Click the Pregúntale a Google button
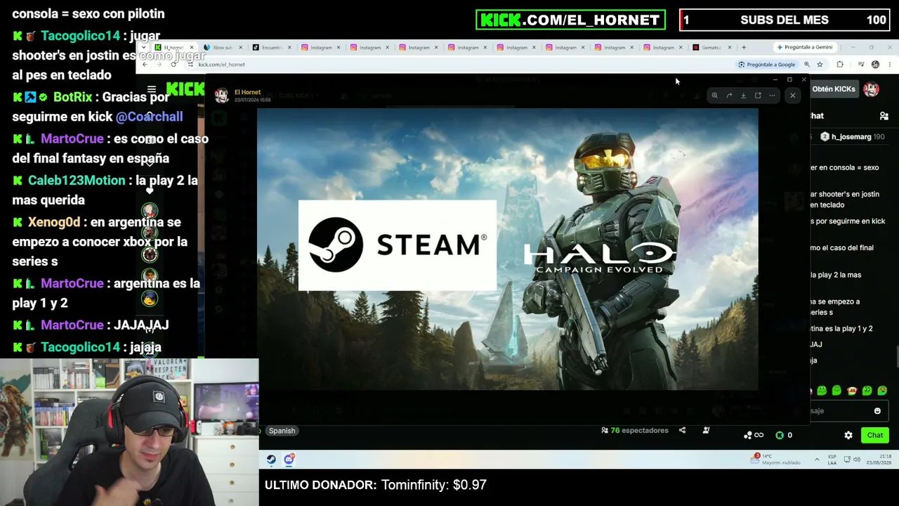Screen dimensions: 899x506 766,64
